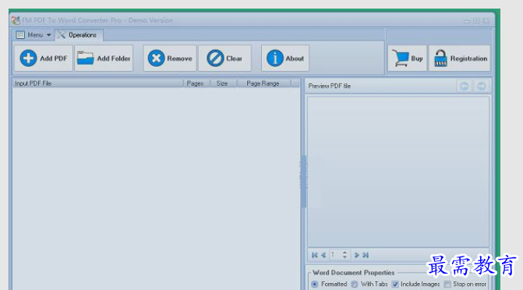The image size is (523, 290).
Task: Decrease the preview page number
Action: pos(345,257)
